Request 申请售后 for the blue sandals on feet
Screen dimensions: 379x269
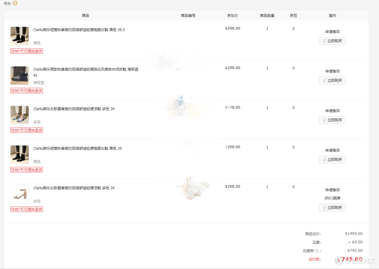[332, 111]
